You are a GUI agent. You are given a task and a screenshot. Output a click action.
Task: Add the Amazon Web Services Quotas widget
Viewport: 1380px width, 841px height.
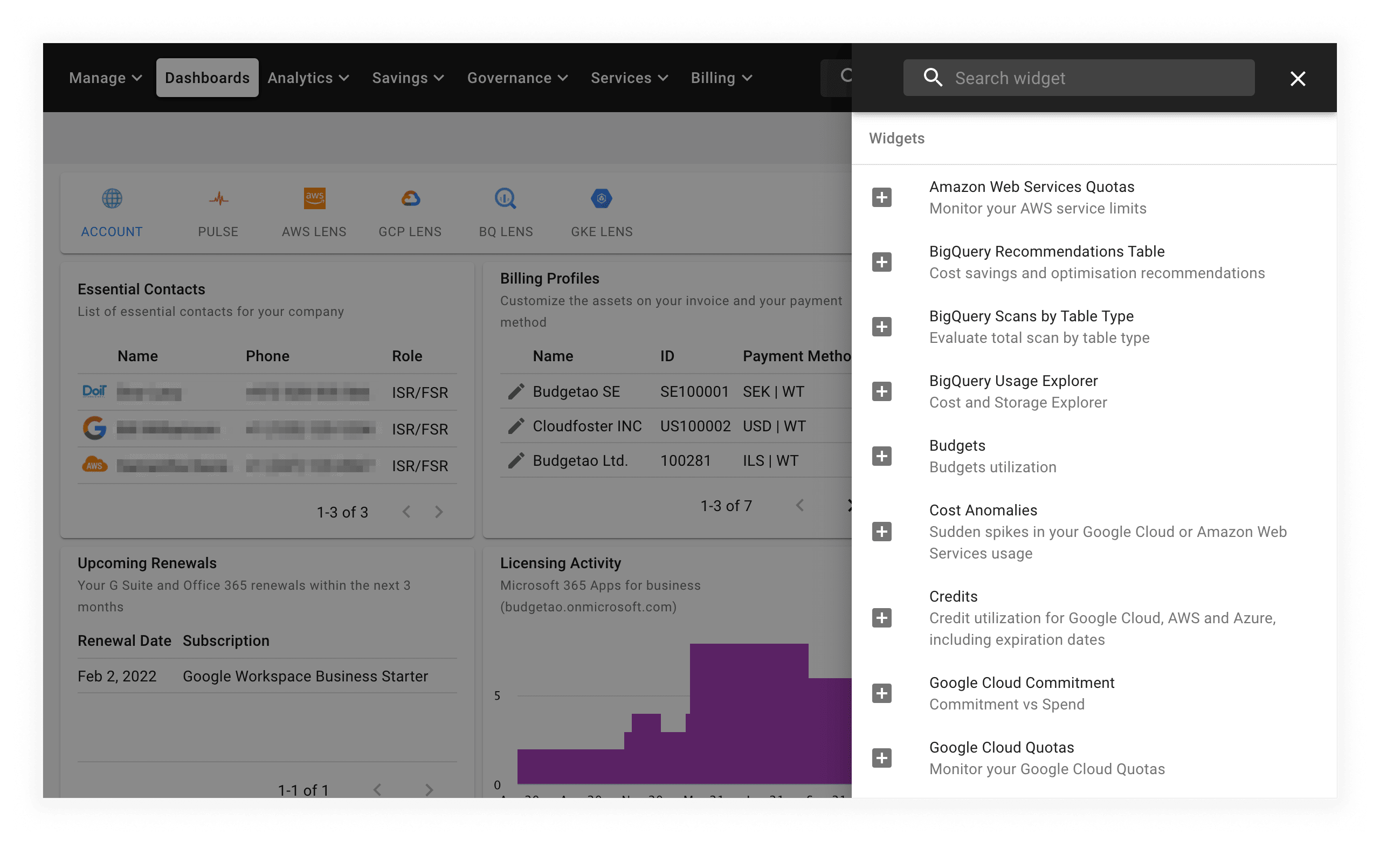pyautogui.click(x=881, y=198)
